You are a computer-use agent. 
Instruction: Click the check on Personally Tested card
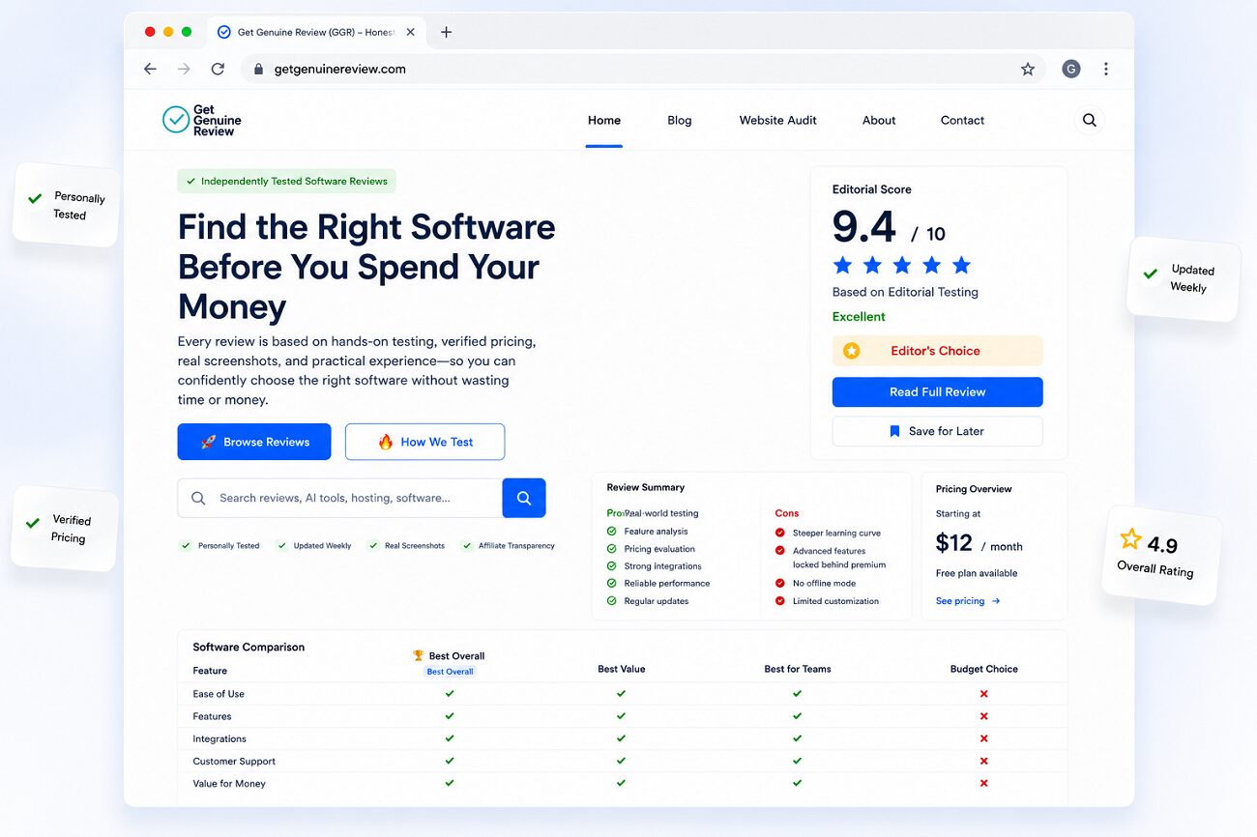(35, 198)
